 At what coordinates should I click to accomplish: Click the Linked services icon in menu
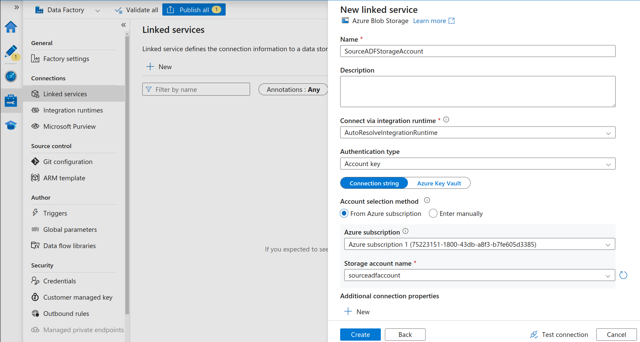[35, 94]
